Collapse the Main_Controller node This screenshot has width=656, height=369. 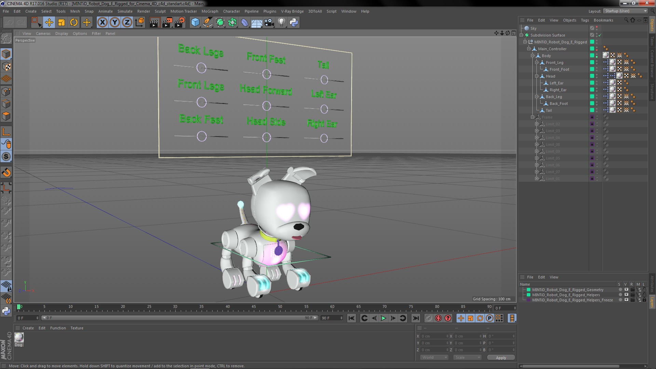coord(529,49)
